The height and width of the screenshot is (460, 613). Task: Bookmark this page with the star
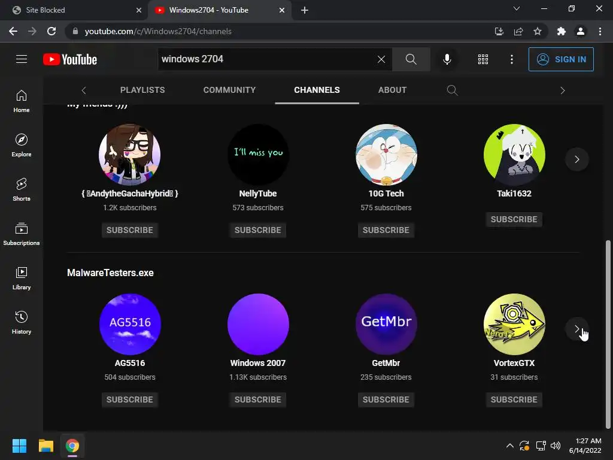(538, 31)
